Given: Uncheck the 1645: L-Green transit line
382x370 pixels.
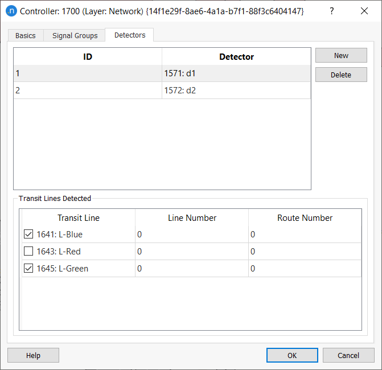Looking at the screenshot, I should (x=28, y=269).
